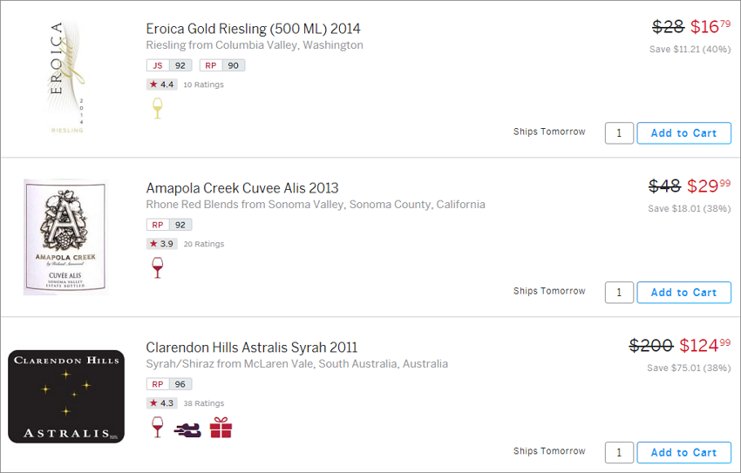Focus the quantity field for Eroica Riesling

pos(619,133)
